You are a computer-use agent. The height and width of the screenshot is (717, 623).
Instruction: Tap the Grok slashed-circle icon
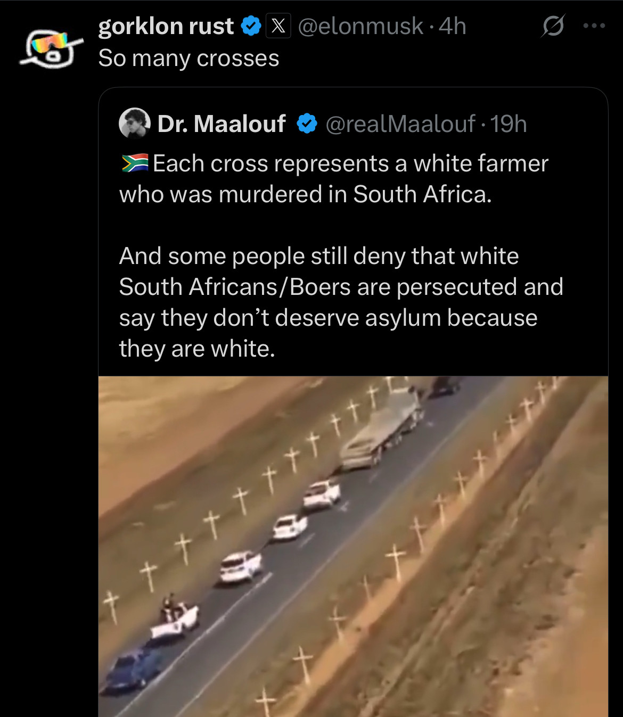[554, 26]
